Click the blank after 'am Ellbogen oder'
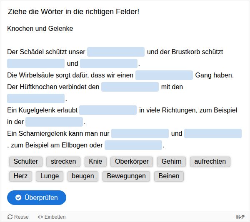The height and width of the screenshot is (222, 250). (x=133, y=145)
